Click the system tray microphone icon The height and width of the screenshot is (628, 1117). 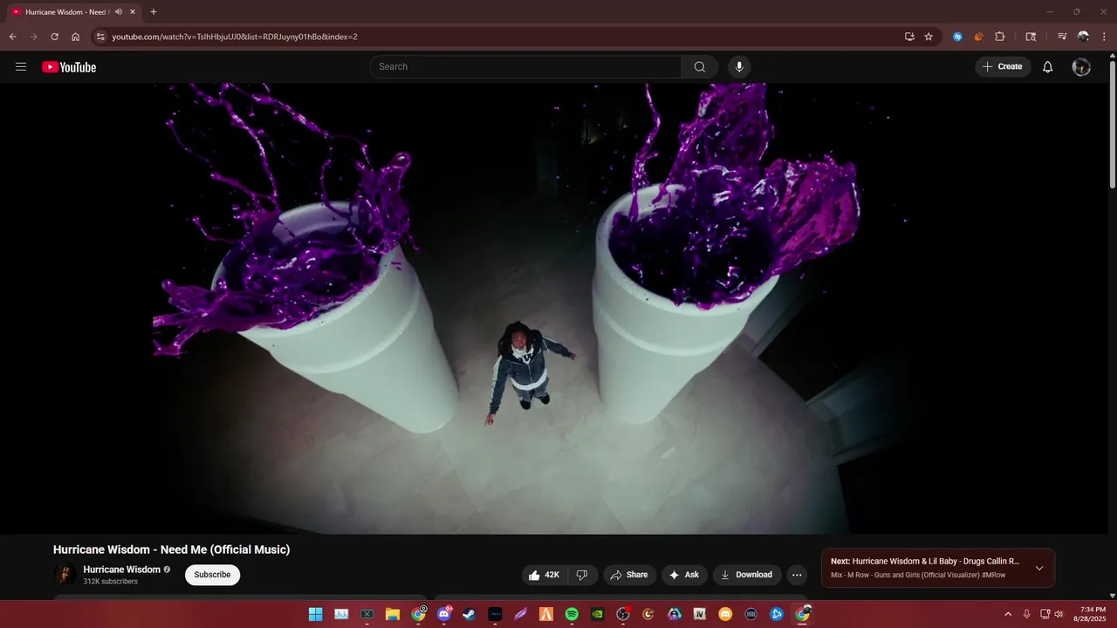click(1027, 614)
